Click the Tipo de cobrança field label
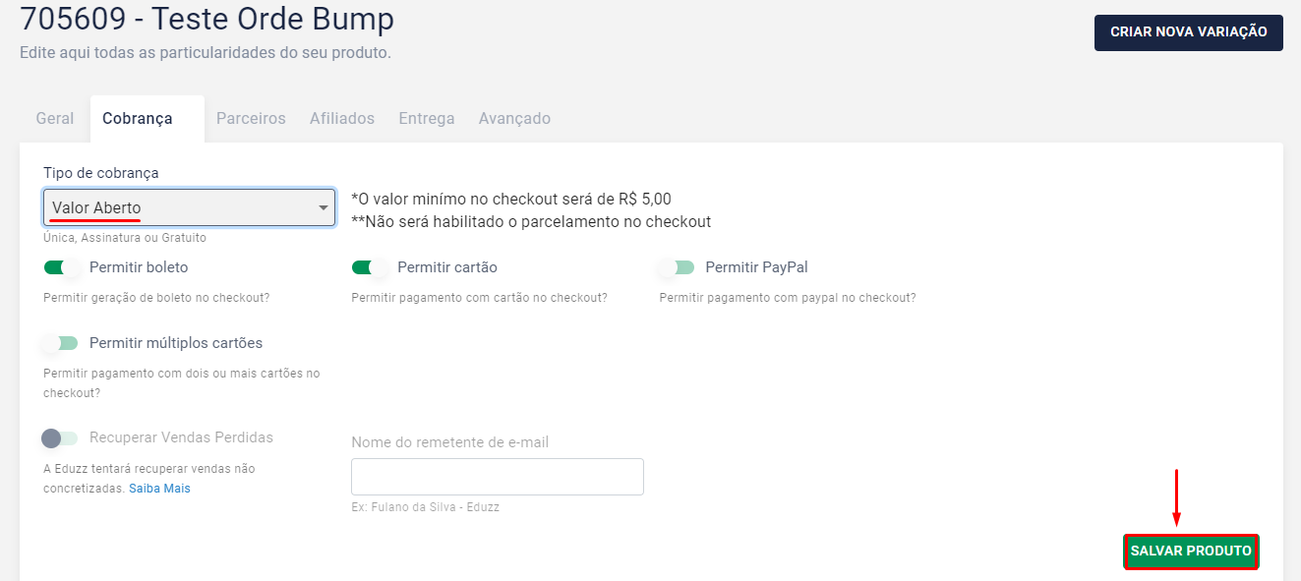1301x581 pixels. point(101,173)
